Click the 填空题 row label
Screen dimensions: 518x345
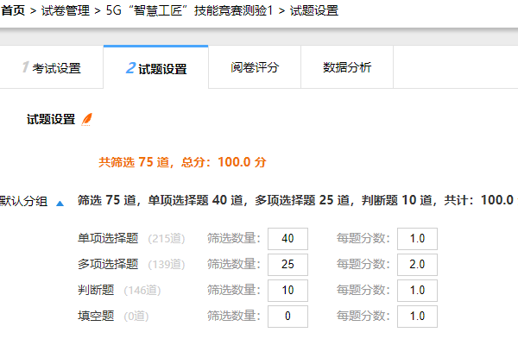coord(96,316)
